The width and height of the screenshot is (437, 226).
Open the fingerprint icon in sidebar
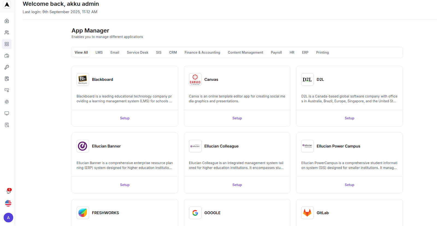[7, 102]
